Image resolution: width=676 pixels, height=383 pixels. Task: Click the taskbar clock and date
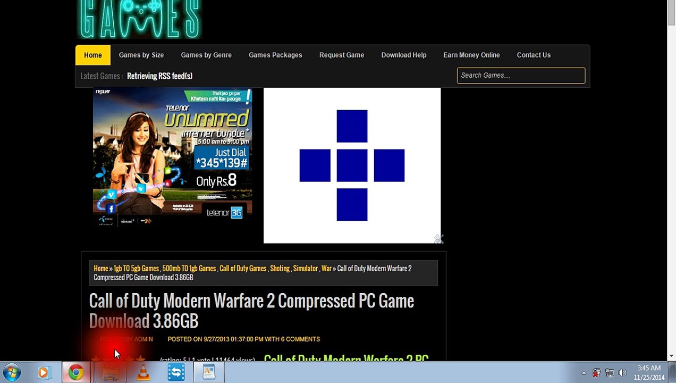click(x=649, y=373)
